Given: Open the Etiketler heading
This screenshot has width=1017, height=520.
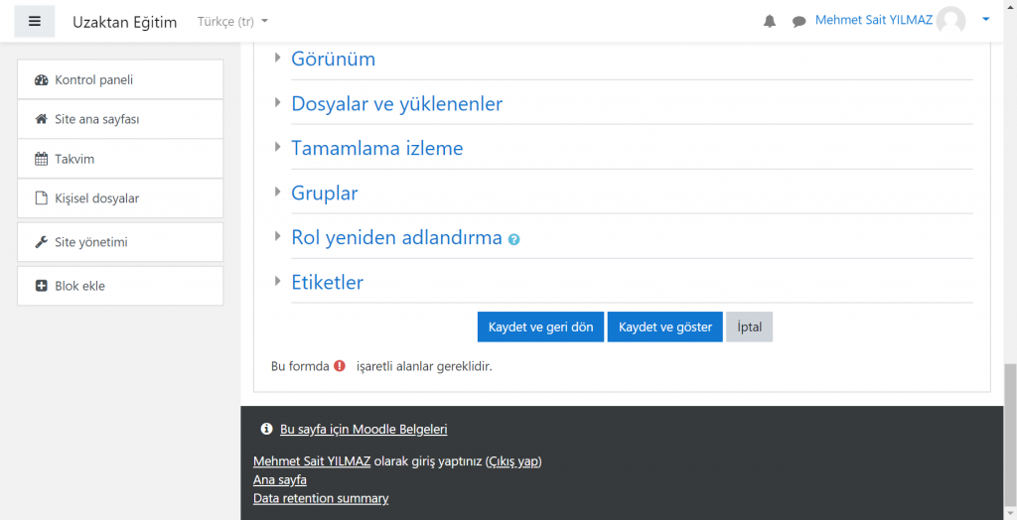Looking at the screenshot, I should point(327,283).
